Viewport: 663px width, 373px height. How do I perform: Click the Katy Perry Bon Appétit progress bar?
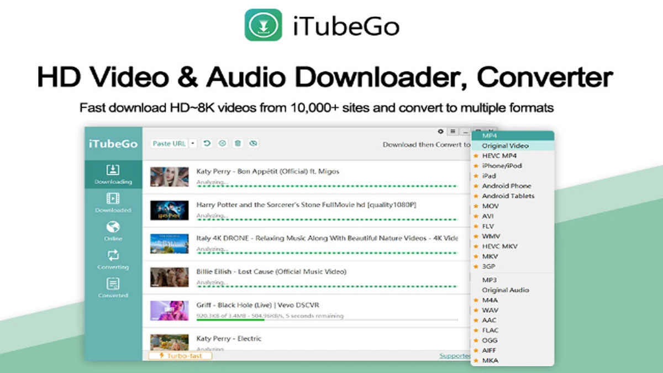point(327,186)
